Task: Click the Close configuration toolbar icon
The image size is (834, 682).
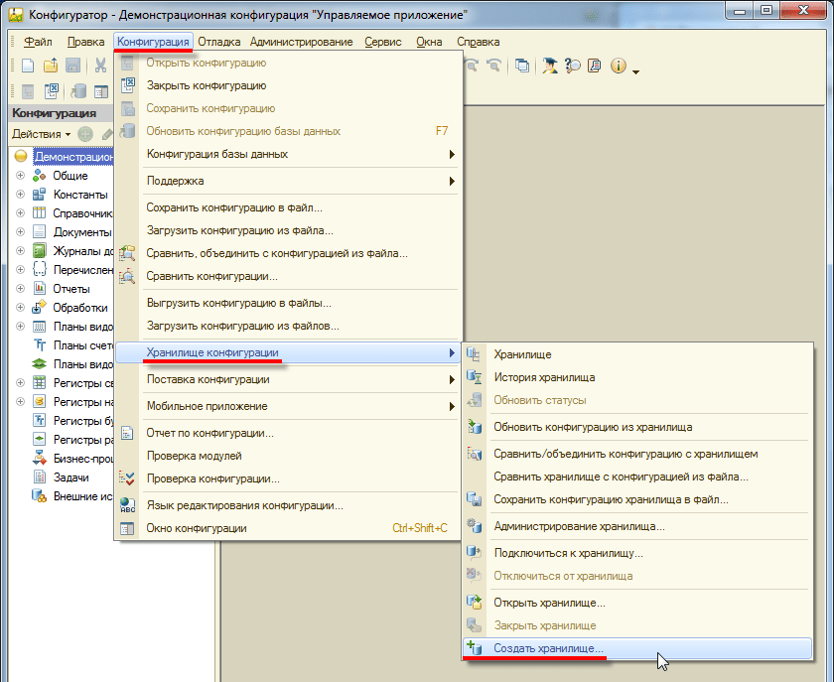Action: pos(52,91)
